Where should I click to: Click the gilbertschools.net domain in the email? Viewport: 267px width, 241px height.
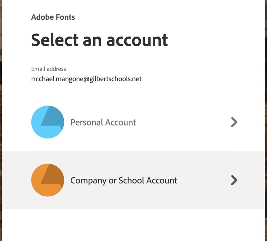pyautogui.click(x=115, y=79)
